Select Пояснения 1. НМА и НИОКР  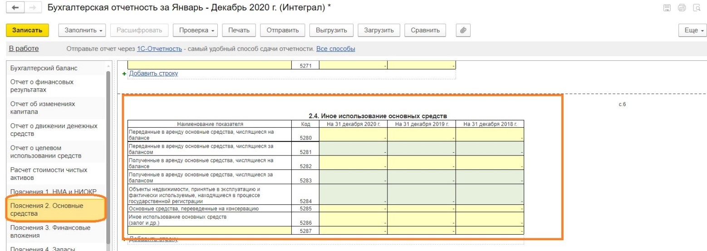(x=56, y=191)
